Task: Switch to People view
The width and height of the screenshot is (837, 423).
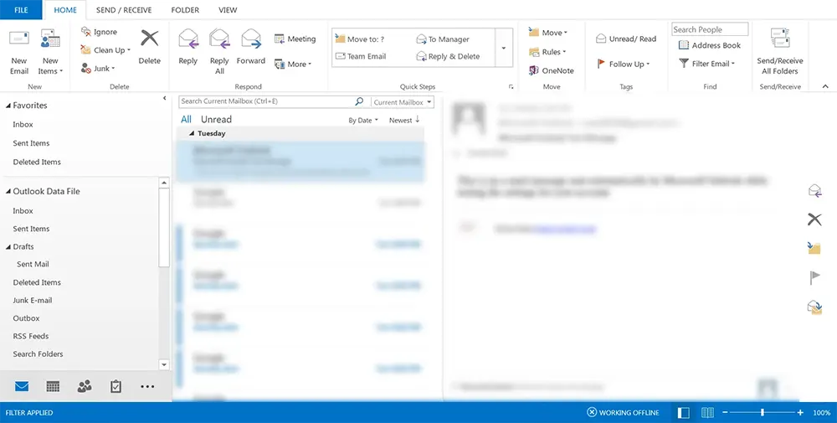Action: 85,386
